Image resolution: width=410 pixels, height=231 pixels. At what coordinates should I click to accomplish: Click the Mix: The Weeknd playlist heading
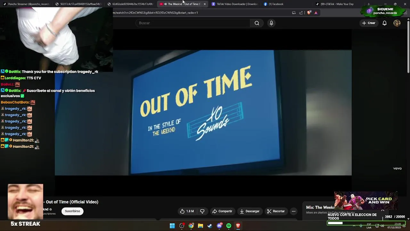tap(320, 208)
